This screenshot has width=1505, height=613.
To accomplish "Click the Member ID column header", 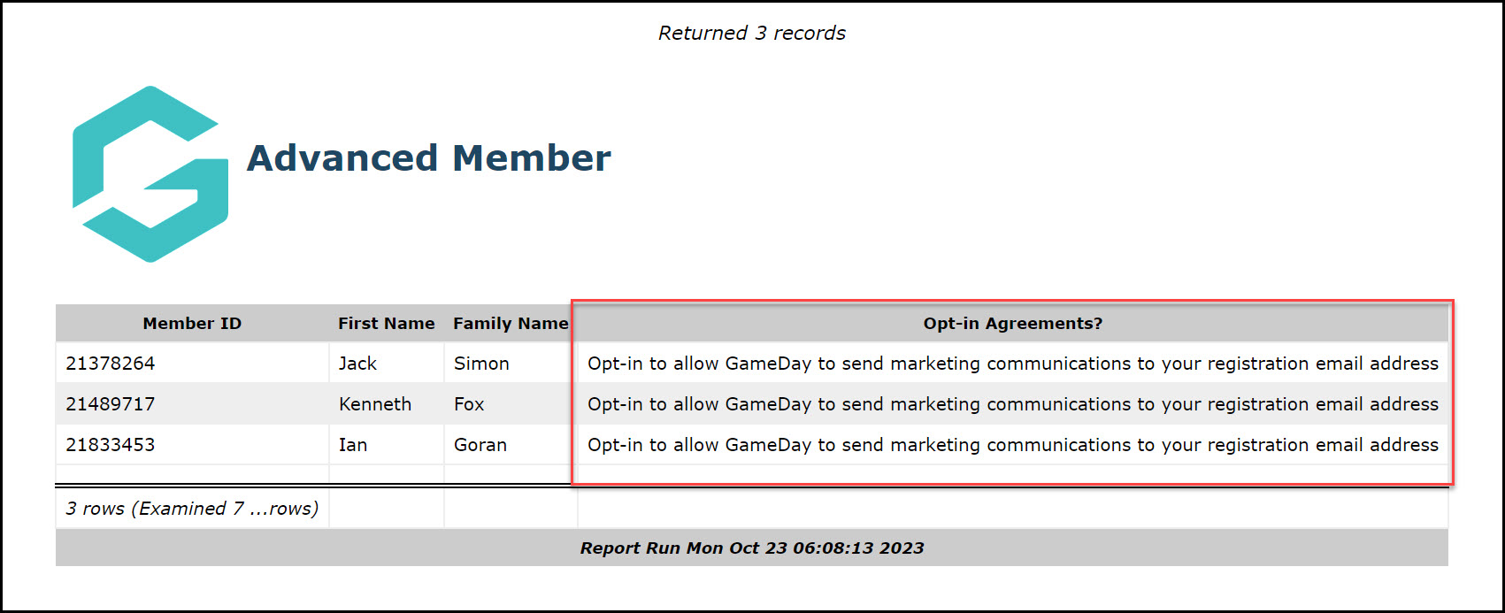I will 192,324.
